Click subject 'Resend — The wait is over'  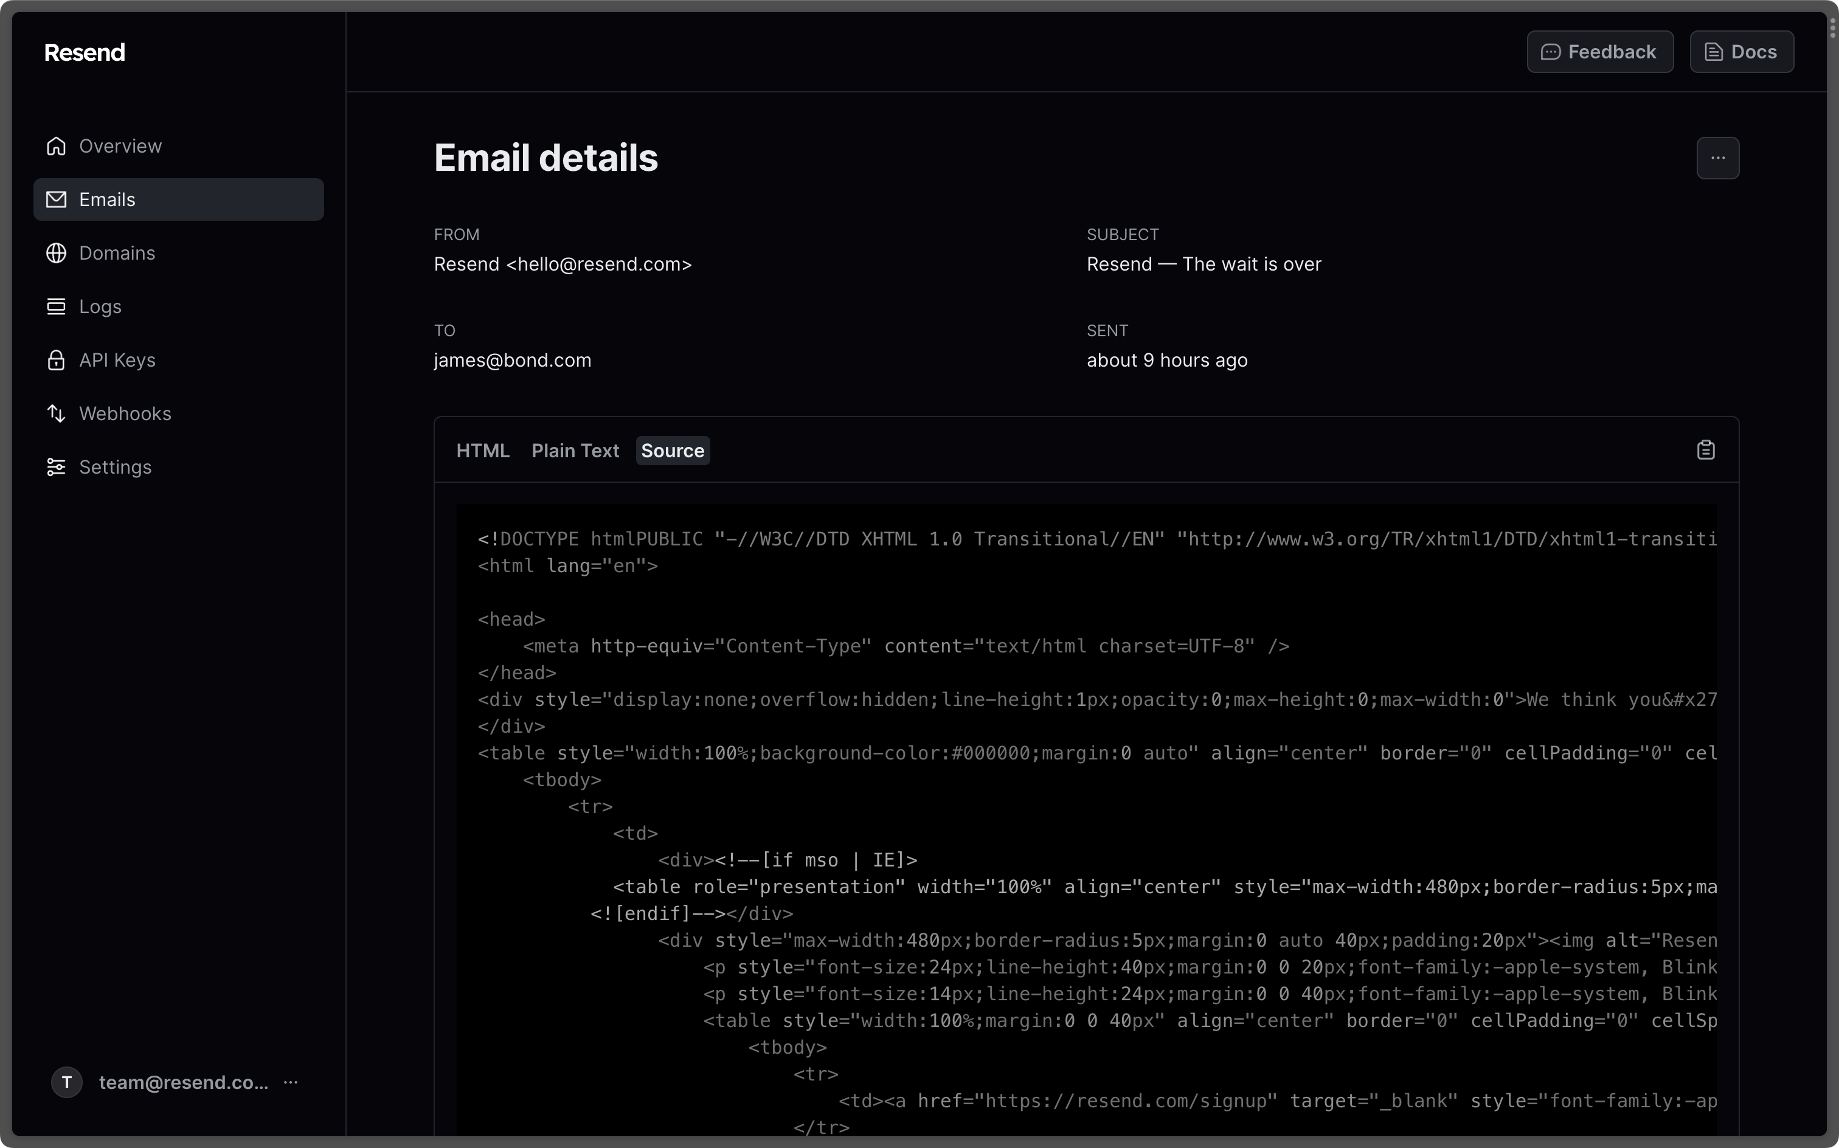click(1203, 265)
